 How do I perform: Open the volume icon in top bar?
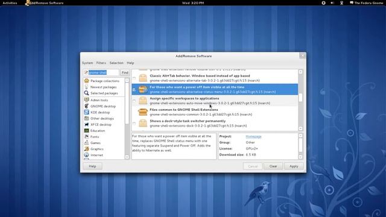tap(332, 3)
